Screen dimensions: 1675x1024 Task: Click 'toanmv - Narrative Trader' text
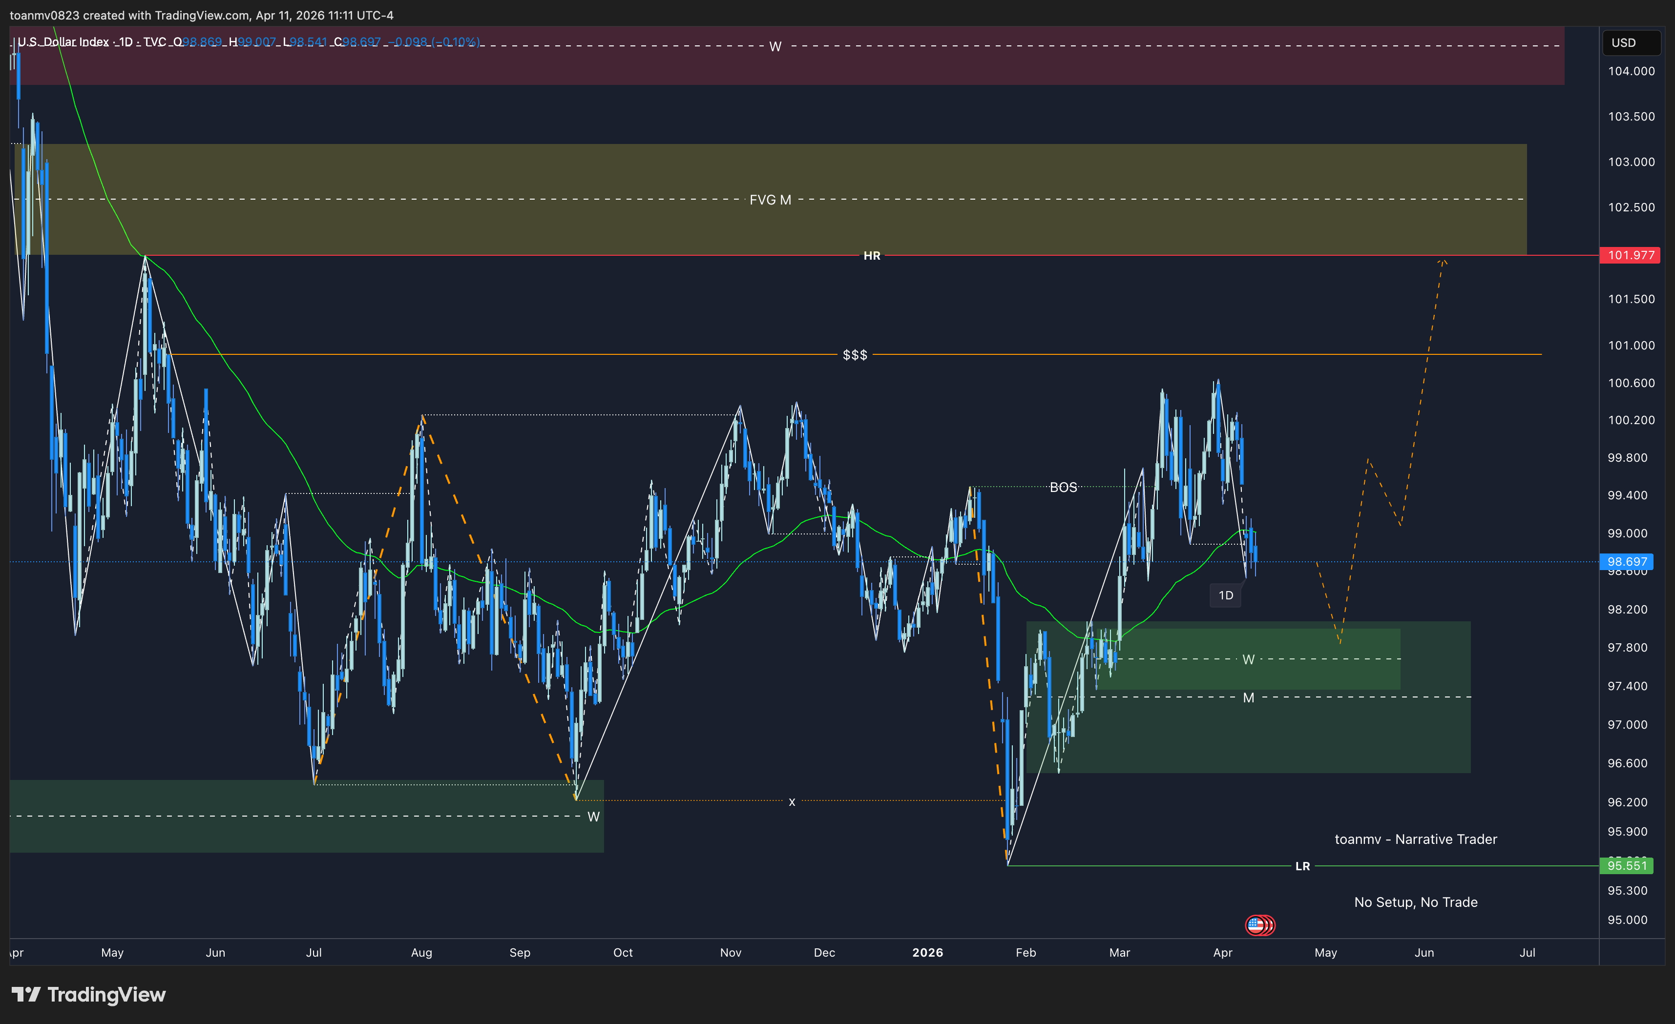(1415, 839)
